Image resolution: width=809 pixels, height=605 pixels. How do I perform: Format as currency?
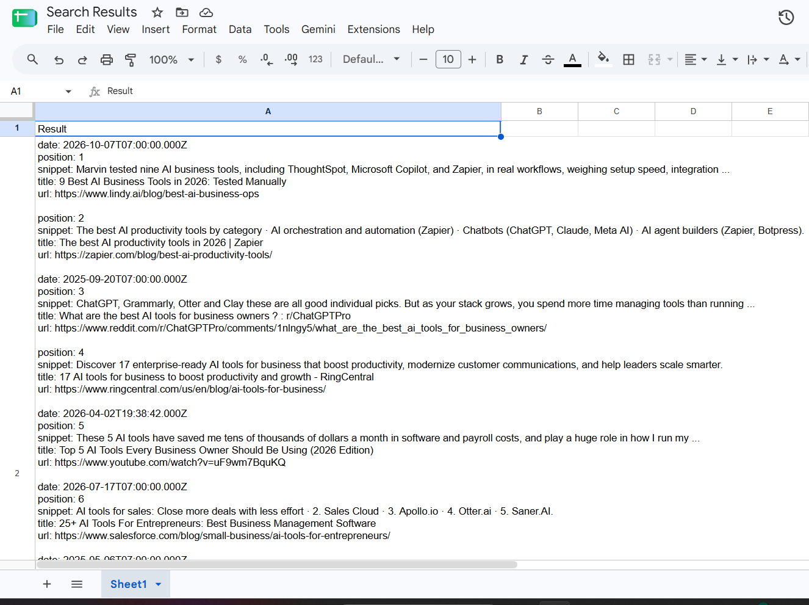click(218, 59)
